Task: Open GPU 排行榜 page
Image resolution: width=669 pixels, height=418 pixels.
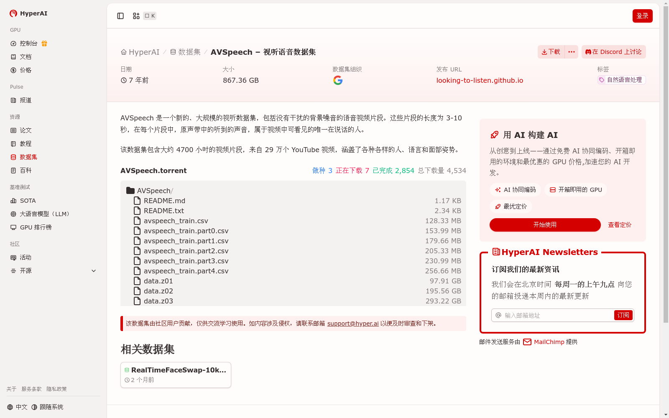Action: click(31, 227)
